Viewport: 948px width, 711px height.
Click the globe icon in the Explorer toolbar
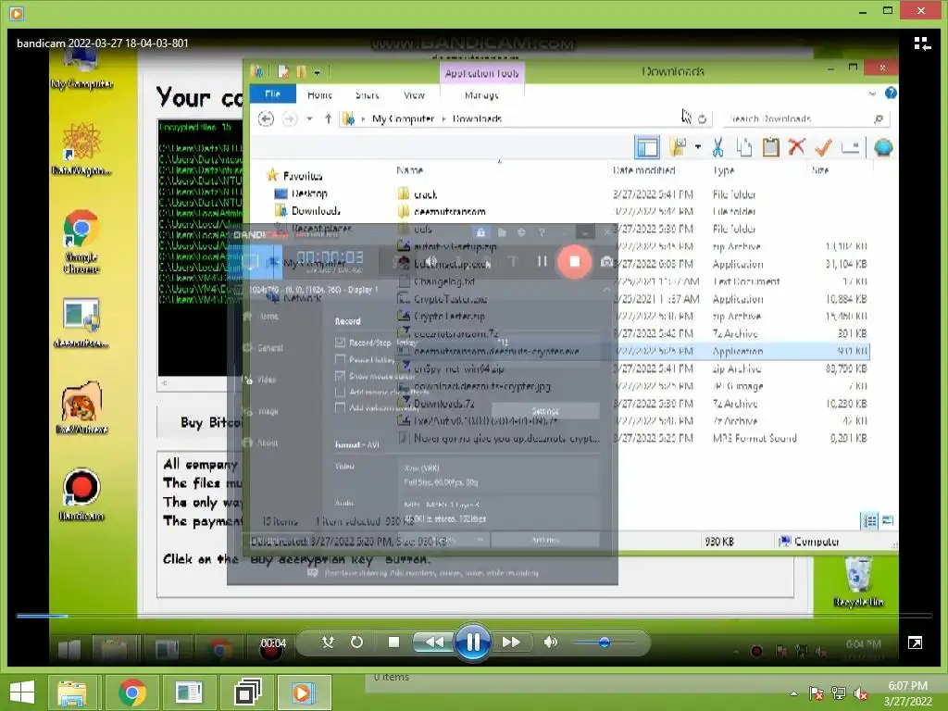click(x=883, y=147)
